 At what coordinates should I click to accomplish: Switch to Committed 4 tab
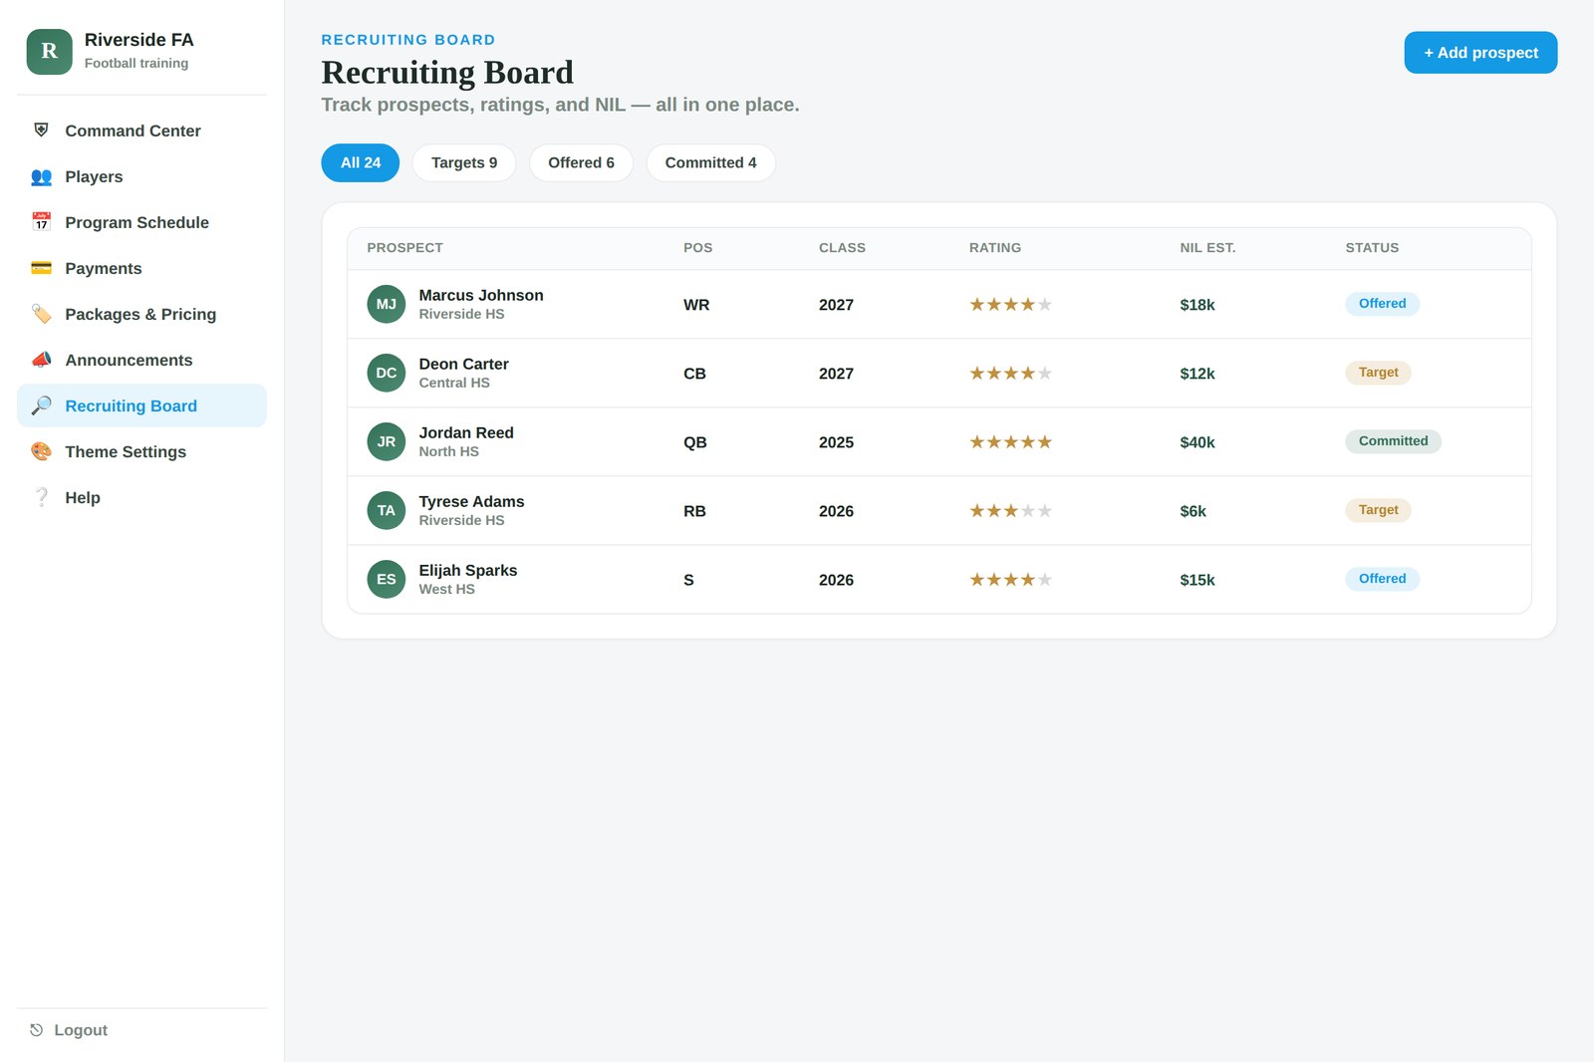click(711, 162)
